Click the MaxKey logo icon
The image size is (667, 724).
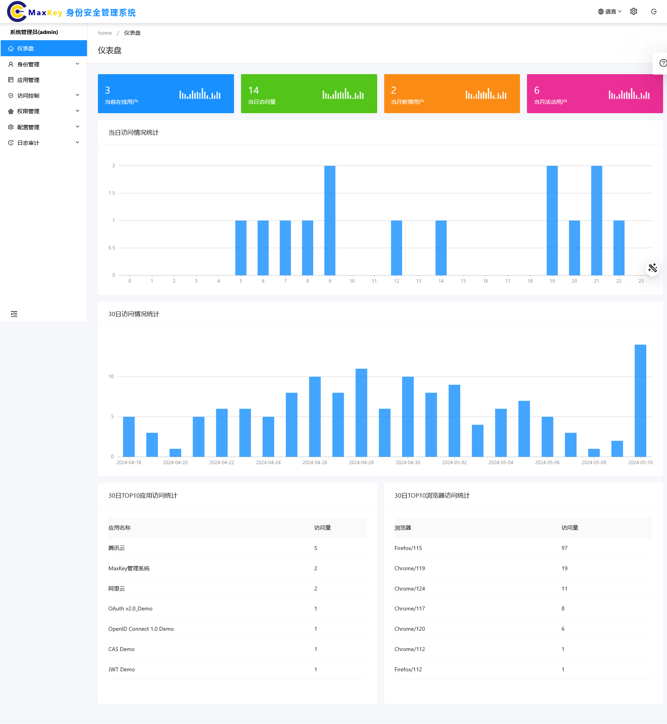(17, 12)
